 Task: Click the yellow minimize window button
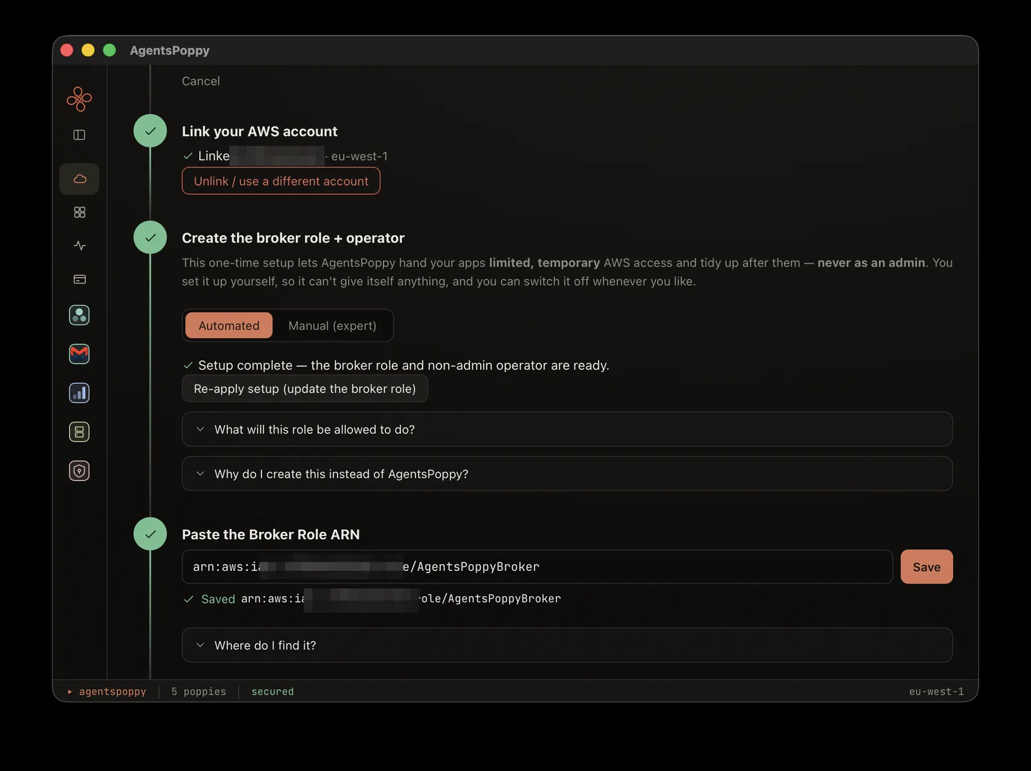coord(88,50)
